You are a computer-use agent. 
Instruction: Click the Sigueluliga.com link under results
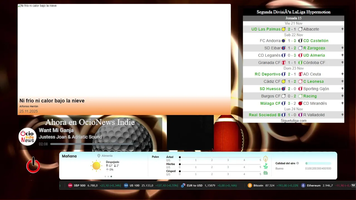click(x=293, y=121)
